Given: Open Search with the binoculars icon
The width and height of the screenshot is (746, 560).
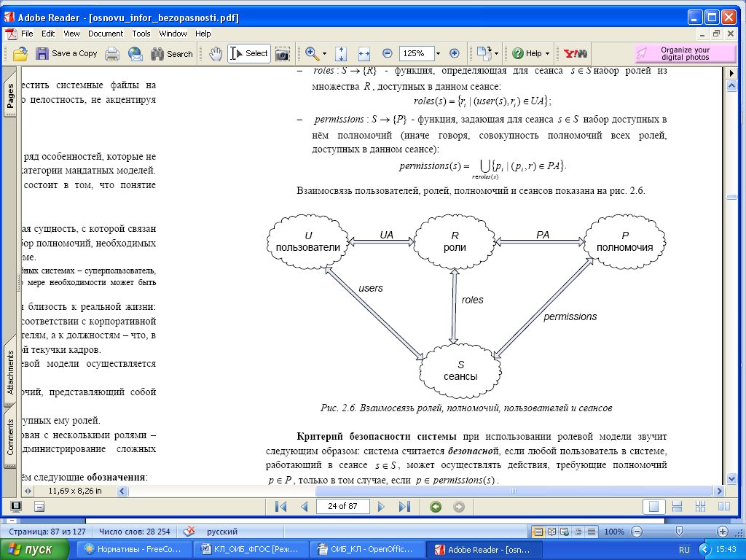Looking at the screenshot, I should tap(172, 54).
